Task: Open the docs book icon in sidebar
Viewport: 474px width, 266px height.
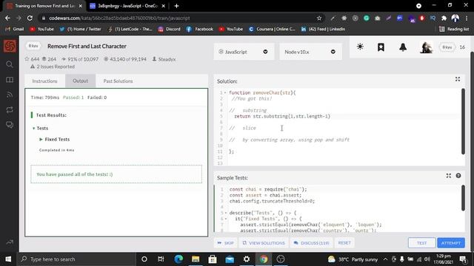Action: 10,80
